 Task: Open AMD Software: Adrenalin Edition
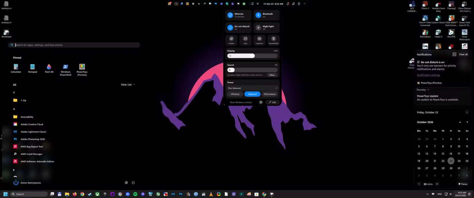coord(34,161)
